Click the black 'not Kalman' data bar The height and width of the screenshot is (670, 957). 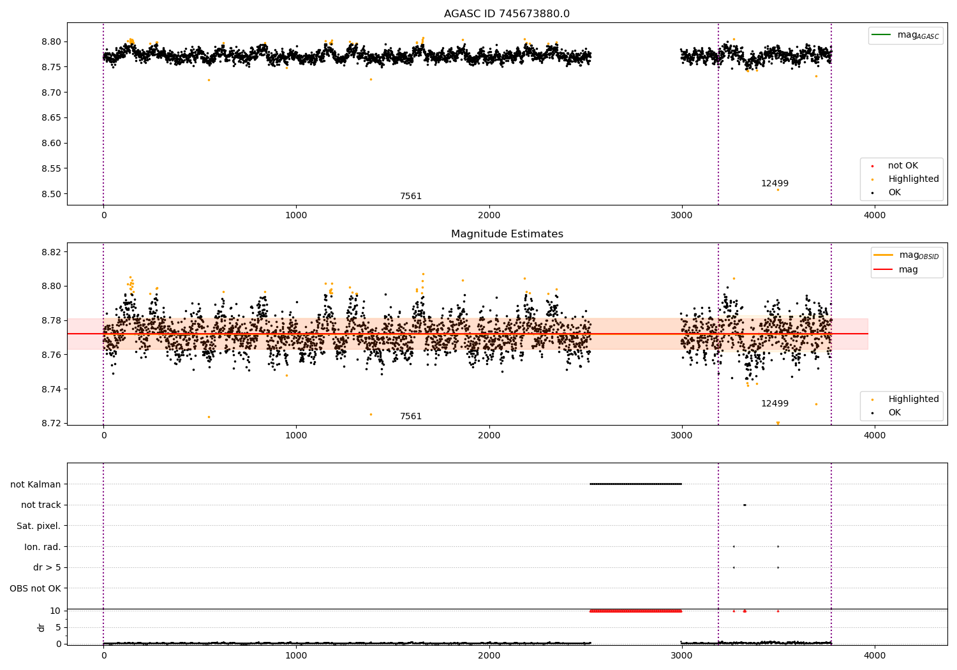coord(636,484)
